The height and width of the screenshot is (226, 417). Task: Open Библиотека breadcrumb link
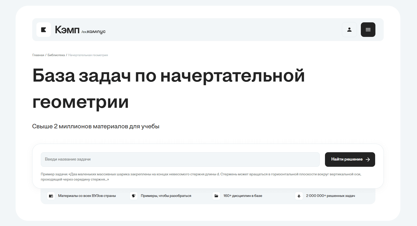pyautogui.click(x=56, y=55)
